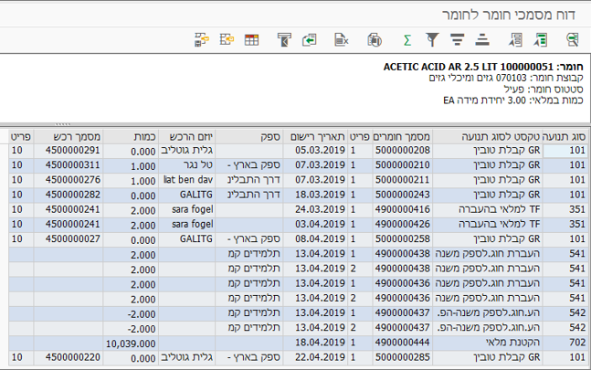Export to spreadsheet icon with X
The width and height of the screenshot is (591, 370).
[341, 39]
